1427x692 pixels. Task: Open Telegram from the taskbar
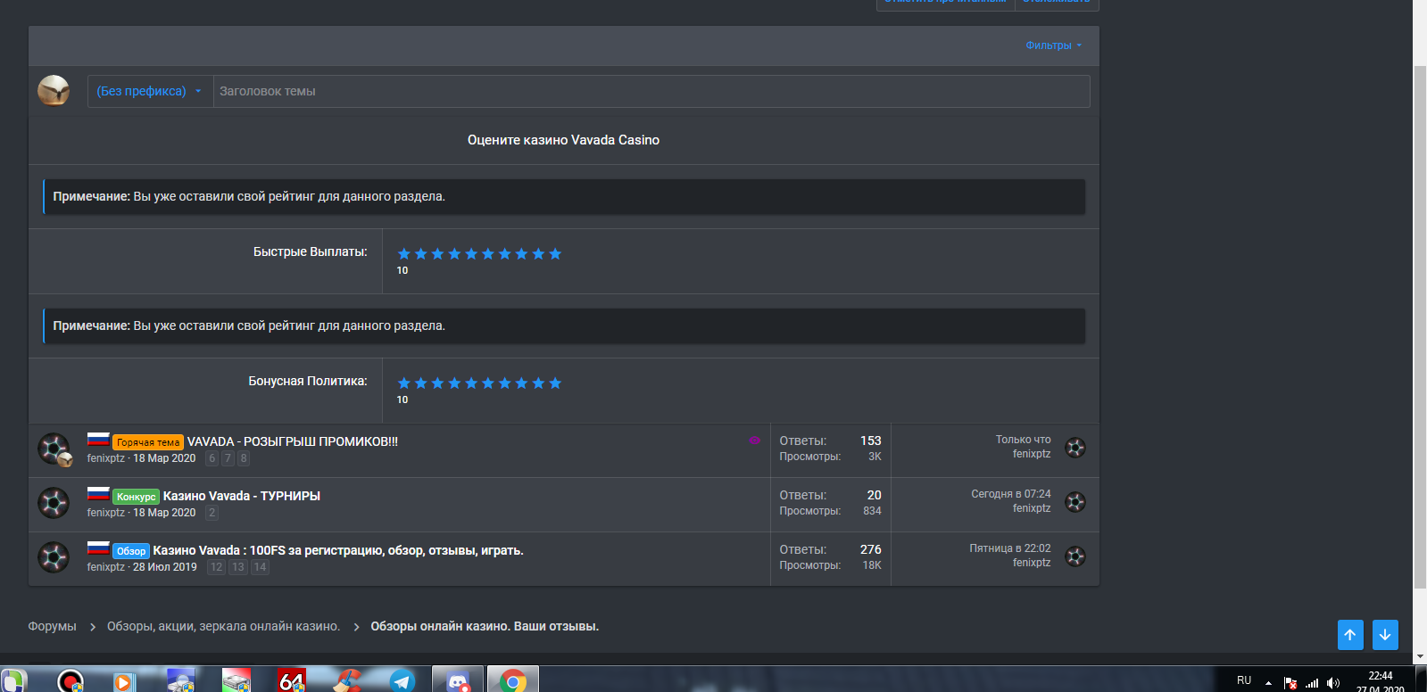(402, 681)
